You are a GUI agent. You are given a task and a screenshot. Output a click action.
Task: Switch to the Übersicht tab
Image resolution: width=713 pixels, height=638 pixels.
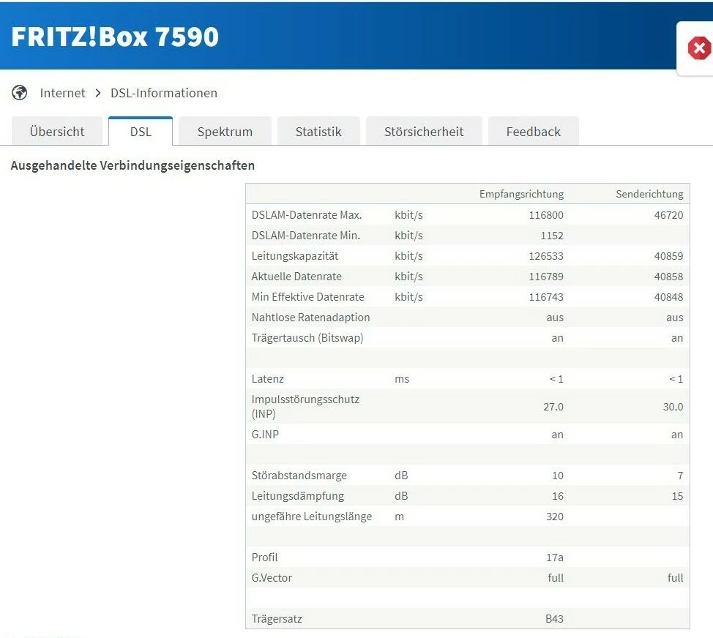click(x=57, y=131)
